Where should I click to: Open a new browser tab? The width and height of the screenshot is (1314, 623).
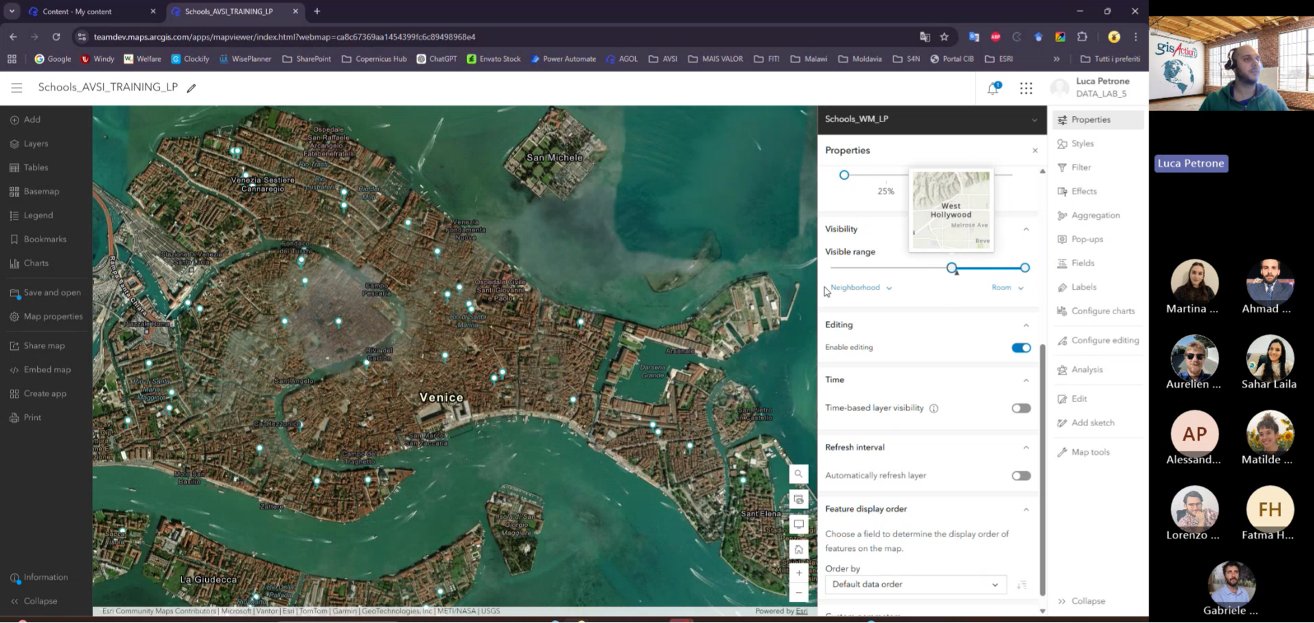coord(317,12)
